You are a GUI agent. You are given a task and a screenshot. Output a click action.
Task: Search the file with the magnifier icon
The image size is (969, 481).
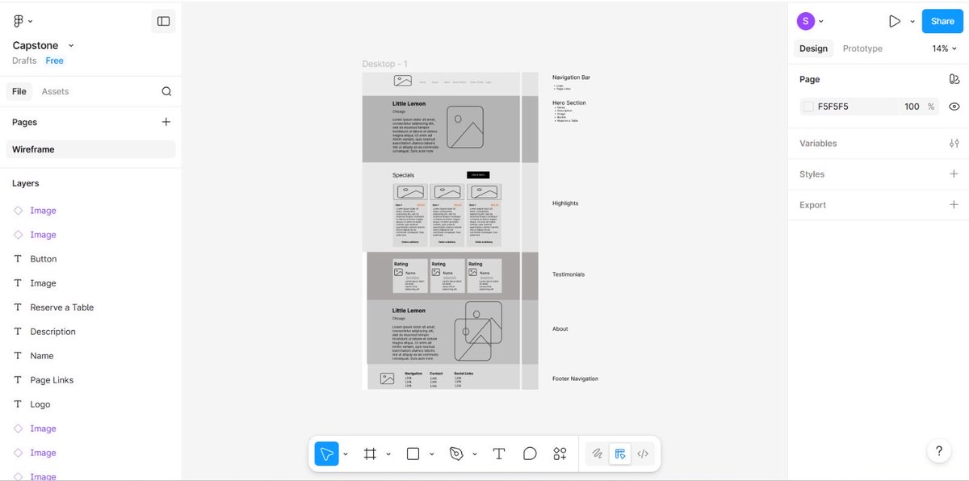point(166,91)
